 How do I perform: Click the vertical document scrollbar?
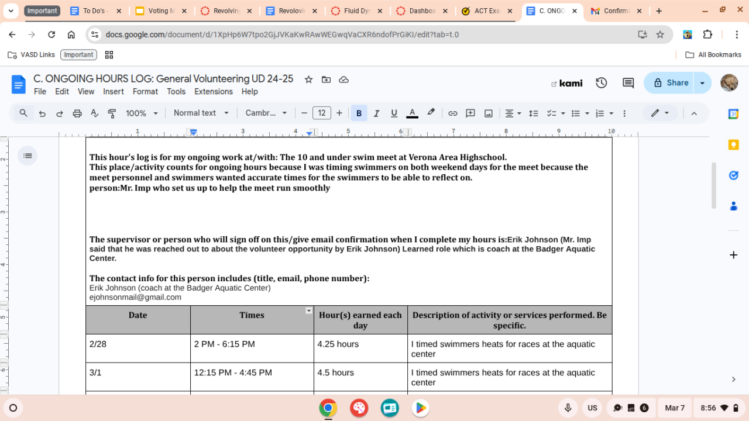pos(713,185)
